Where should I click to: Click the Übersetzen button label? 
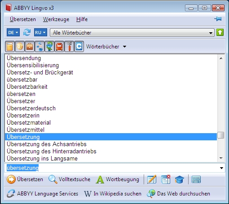pyautogui.click(x=30, y=179)
